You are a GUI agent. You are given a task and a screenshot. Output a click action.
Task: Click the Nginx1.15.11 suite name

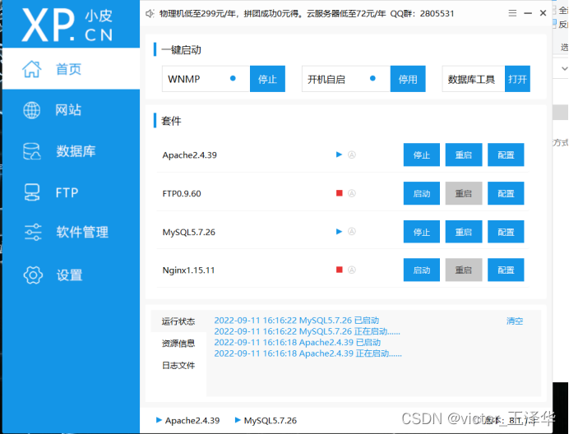click(188, 270)
